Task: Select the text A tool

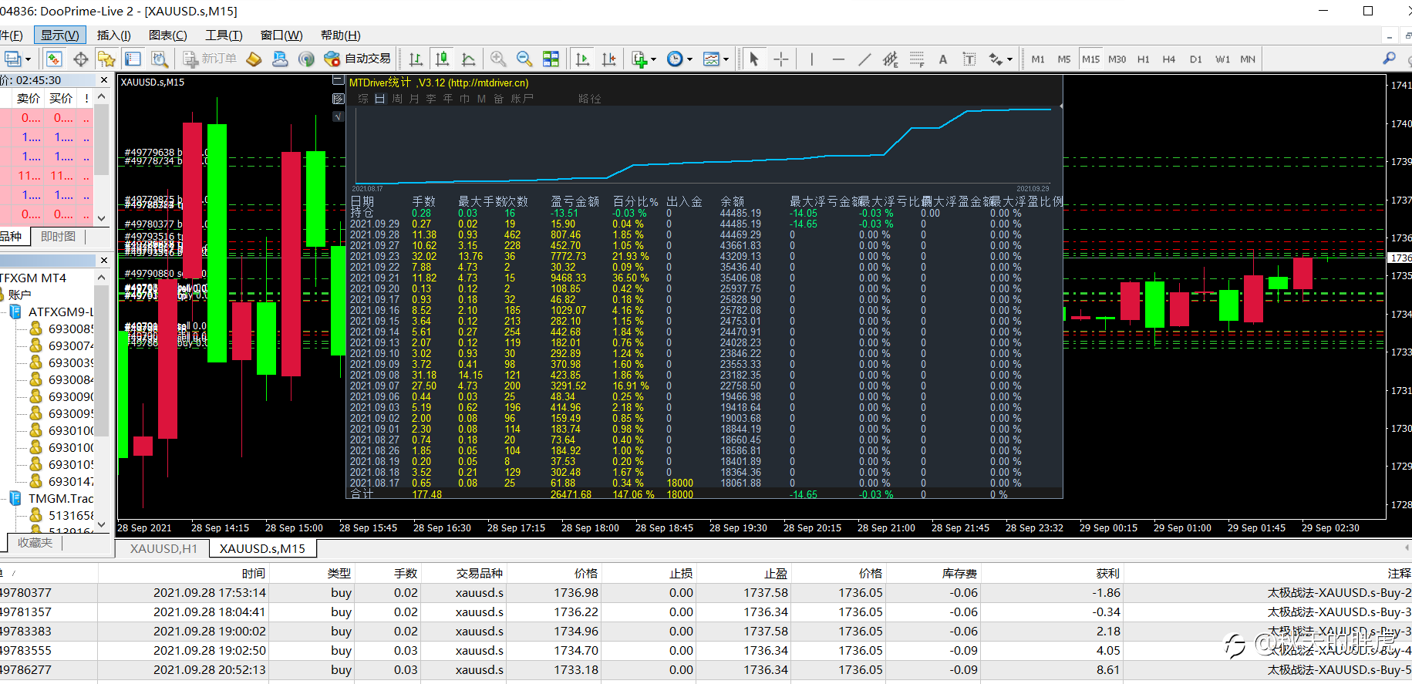Action: (x=942, y=59)
